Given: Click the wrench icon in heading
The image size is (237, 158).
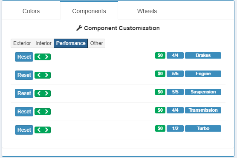Looking at the screenshot, I should 79,28.
